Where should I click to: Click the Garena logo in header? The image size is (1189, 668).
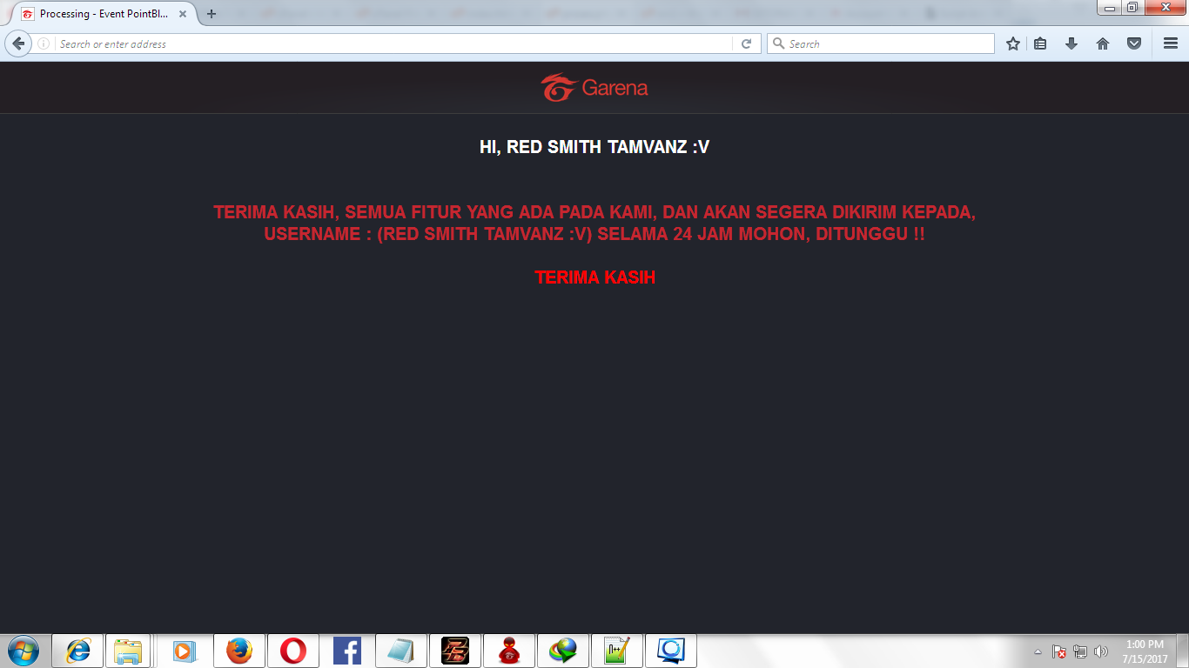click(594, 88)
